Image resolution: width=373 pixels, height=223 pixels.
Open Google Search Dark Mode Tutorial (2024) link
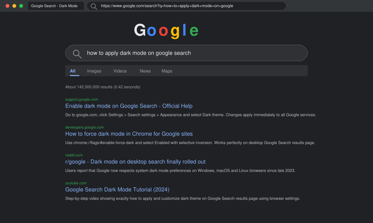[117, 190]
